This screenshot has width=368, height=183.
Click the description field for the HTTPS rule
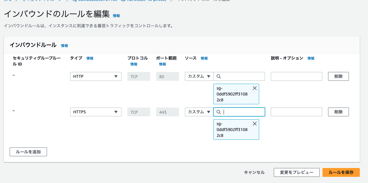click(x=296, y=112)
